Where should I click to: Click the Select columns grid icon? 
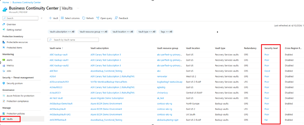(x=62, y=18)
